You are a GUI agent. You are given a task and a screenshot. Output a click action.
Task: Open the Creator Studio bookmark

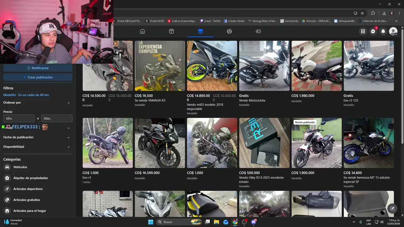coord(234,21)
